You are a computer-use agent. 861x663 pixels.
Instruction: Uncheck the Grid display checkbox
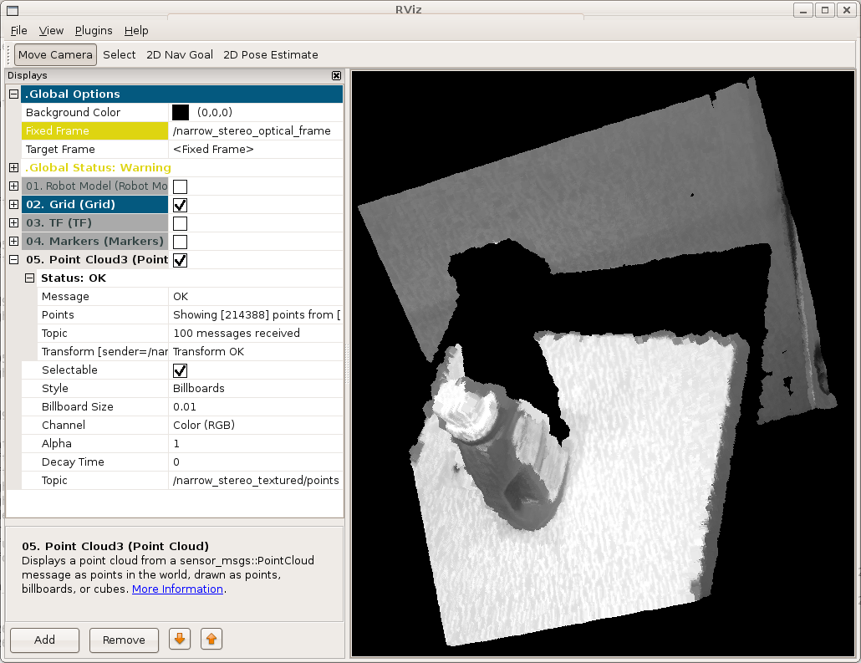tap(180, 205)
